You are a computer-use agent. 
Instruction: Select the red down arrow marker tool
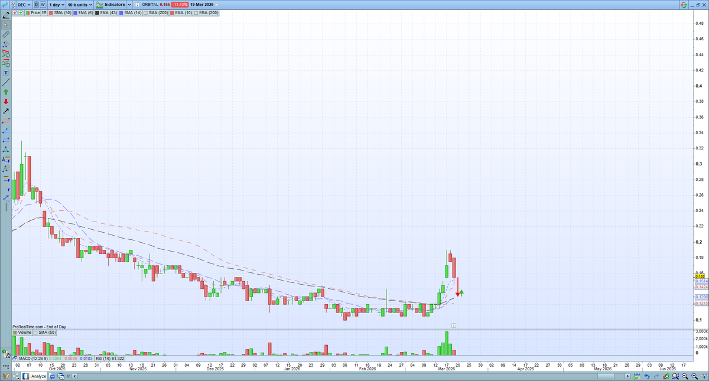(6, 102)
